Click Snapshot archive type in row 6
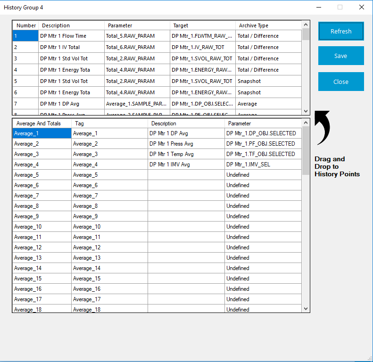The image size is (373, 362). (269, 92)
